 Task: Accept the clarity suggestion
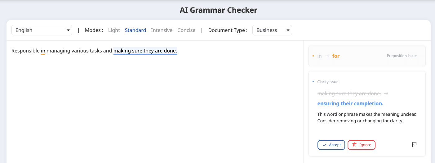pos(331,145)
